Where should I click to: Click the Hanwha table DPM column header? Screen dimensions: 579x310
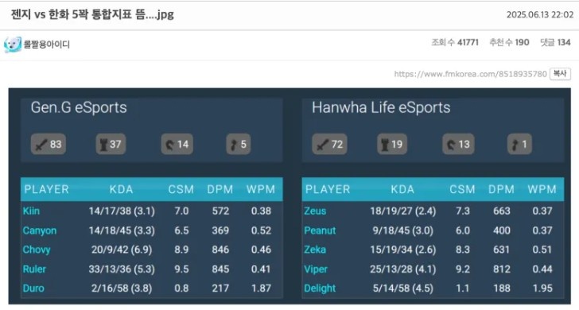(501, 189)
